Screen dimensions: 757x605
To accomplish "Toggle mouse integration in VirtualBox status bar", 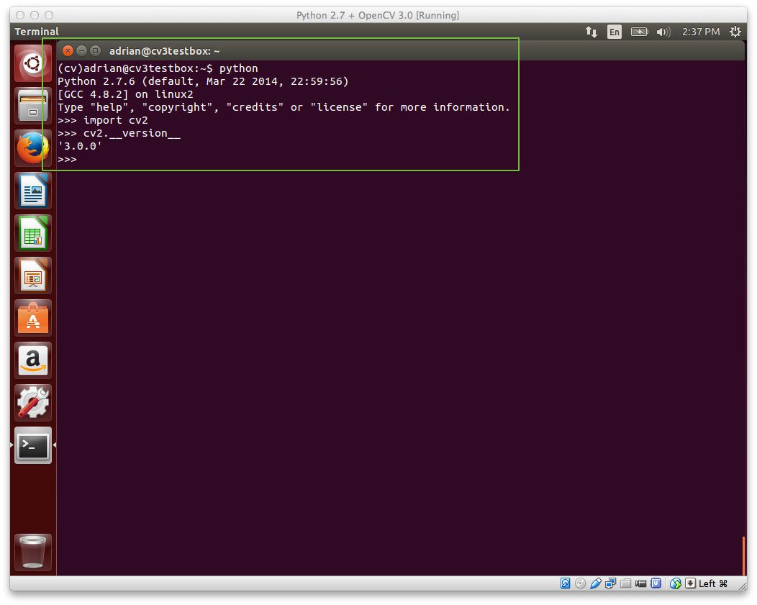I will 675,583.
